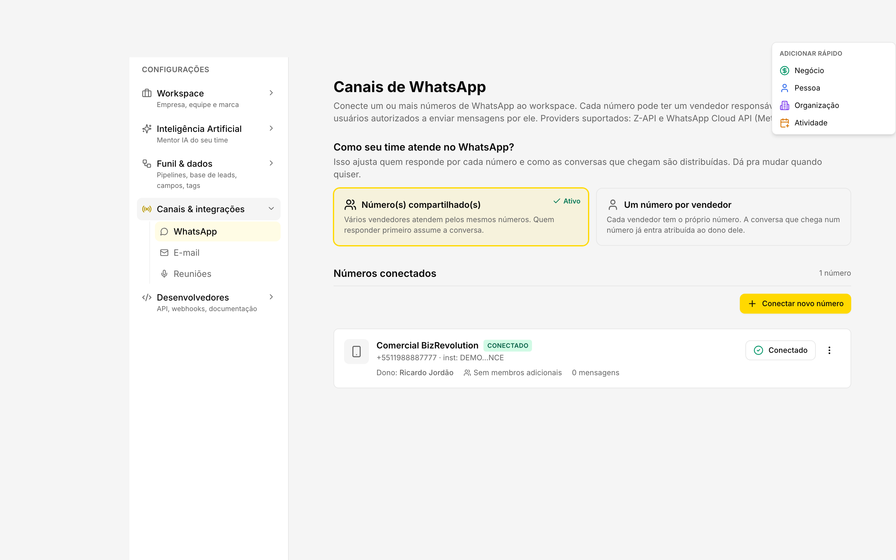Select the Número(s) compartilhado(s) mode card
Image resolution: width=896 pixels, height=560 pixels.
pos(460,217)
